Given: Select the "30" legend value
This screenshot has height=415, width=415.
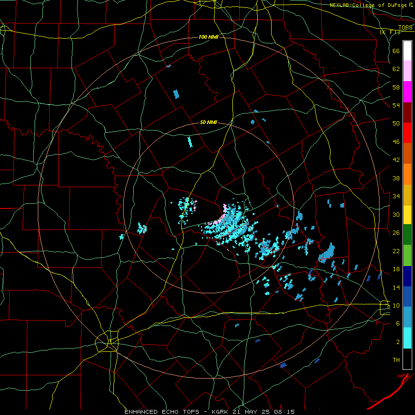Looking at the screenshot, I should (x=396, y=214).
